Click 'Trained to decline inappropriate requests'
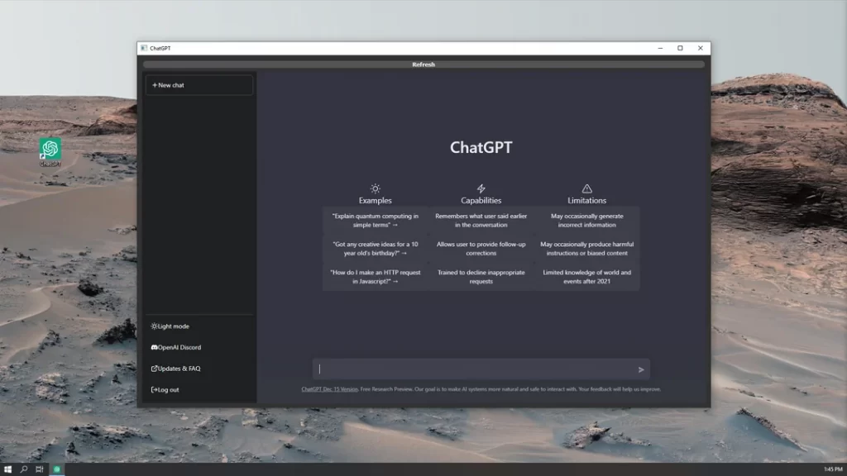The image size is (847, 476). 481,276
